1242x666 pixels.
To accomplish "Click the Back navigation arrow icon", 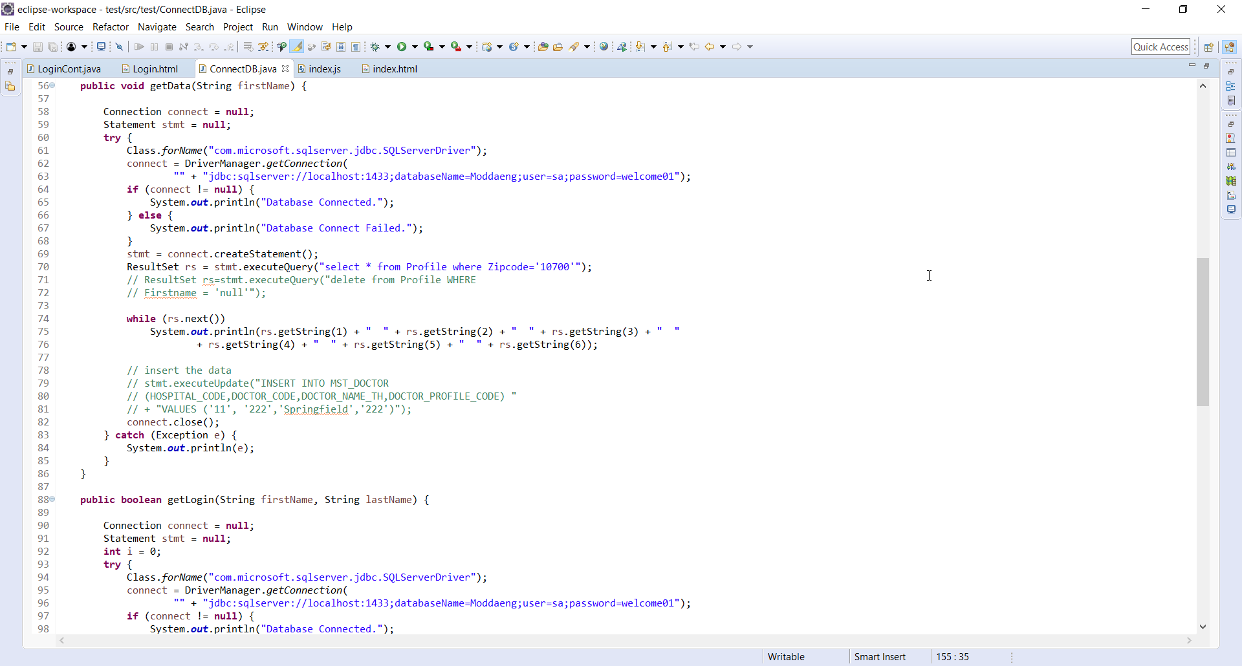I will [710, 47].
